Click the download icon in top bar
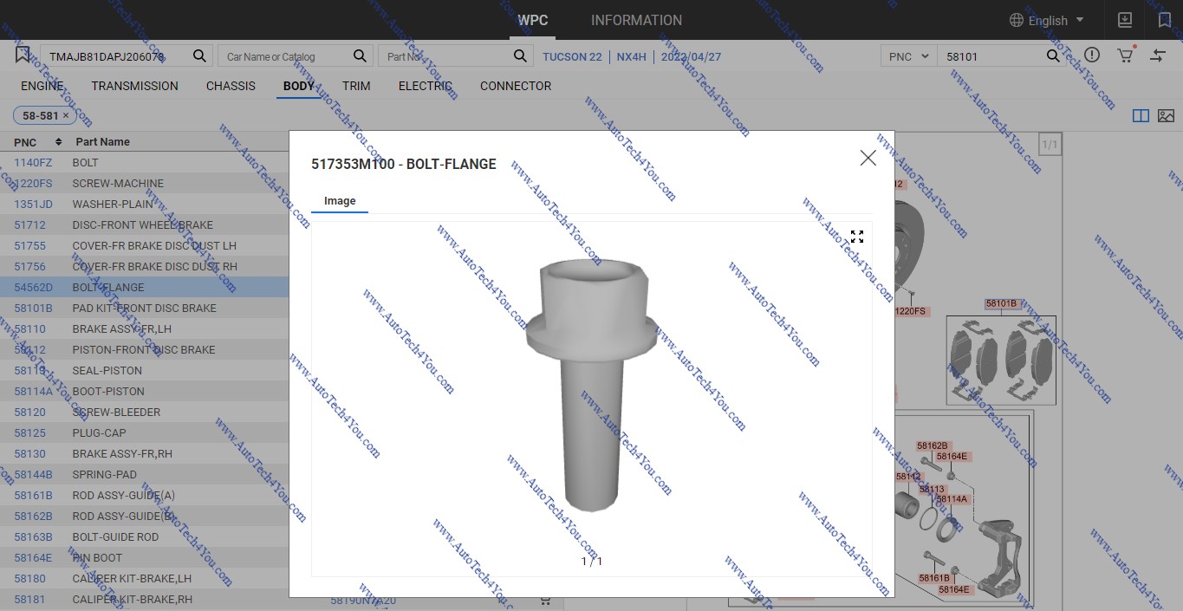Image resolution: width=1183 pixels, height=611 pixels. coord(1124,20)
